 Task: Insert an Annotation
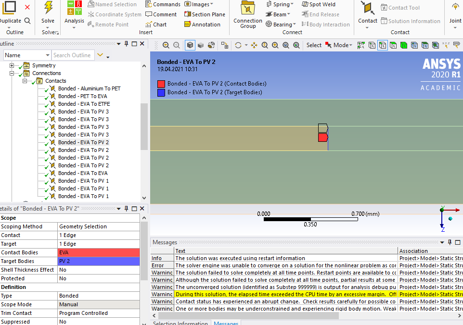pyautogui.click(x=202, y=25)
